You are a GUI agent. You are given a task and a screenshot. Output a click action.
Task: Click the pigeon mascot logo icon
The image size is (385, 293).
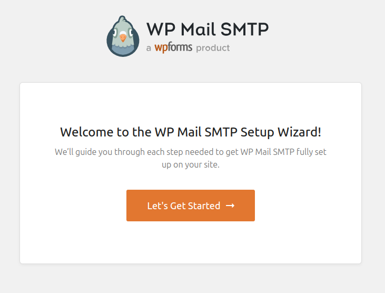[x=123, y=36]
